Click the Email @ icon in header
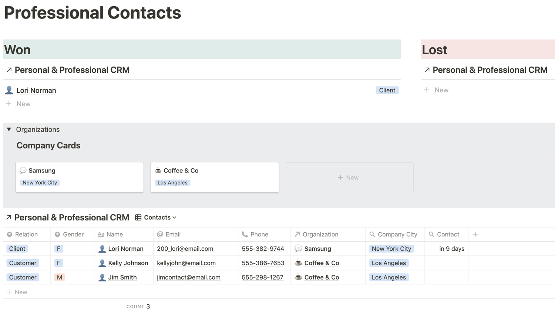 pyautogui.click(x=160, y=234)
